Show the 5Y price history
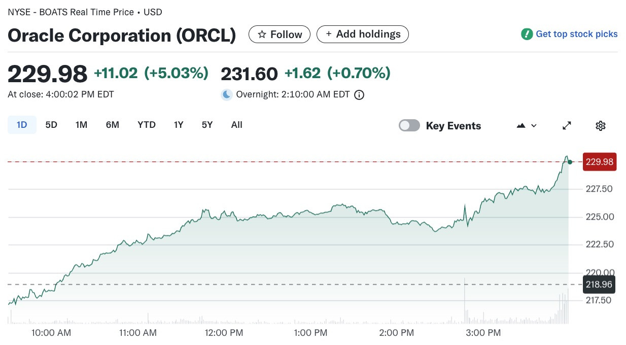Image resolution: width=626 pixels, height=345 pixels. click(x=207, y=125)
